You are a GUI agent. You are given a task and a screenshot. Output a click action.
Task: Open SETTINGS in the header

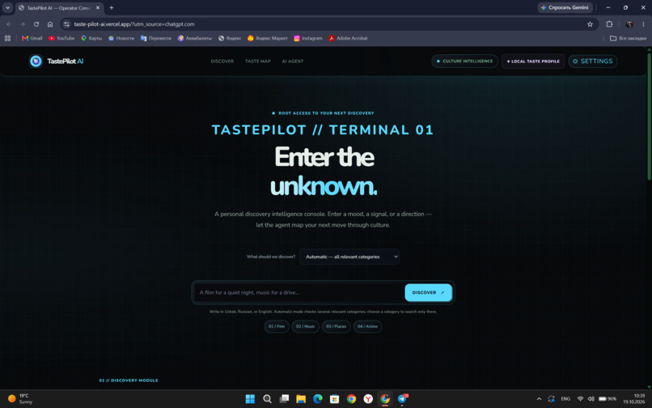592,62
